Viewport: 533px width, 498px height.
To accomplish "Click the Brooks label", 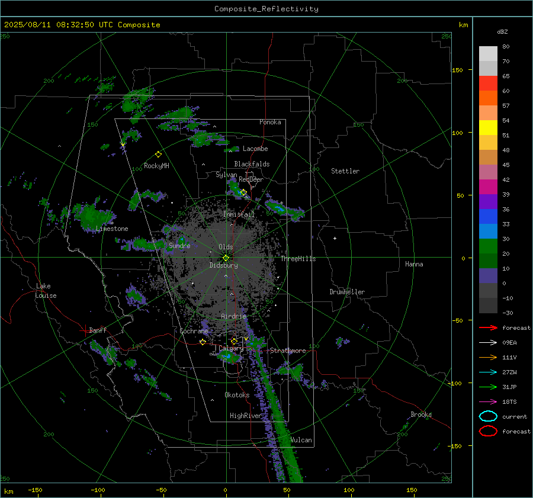I will [x=421, y=415].
